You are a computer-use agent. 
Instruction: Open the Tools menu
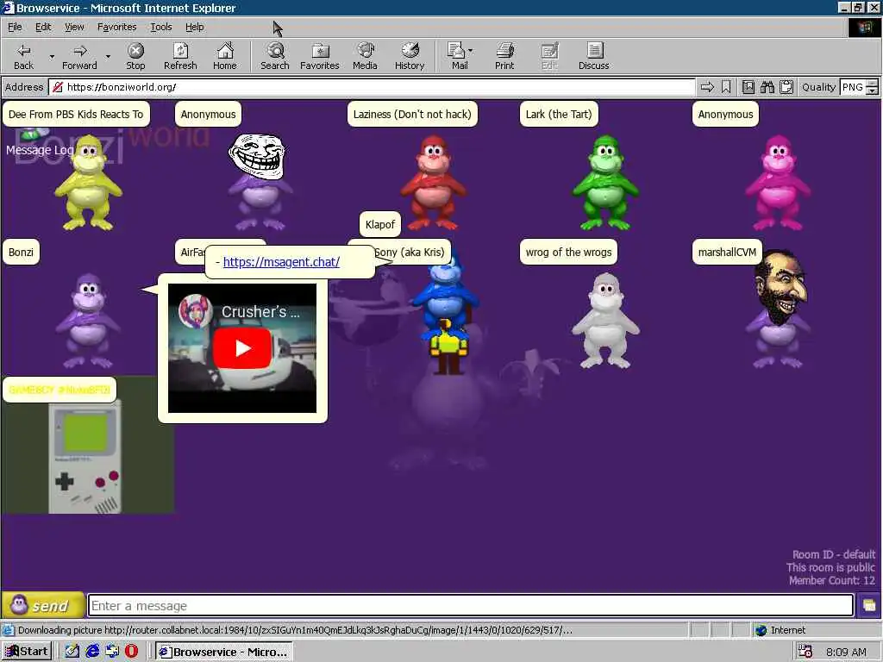160,27
